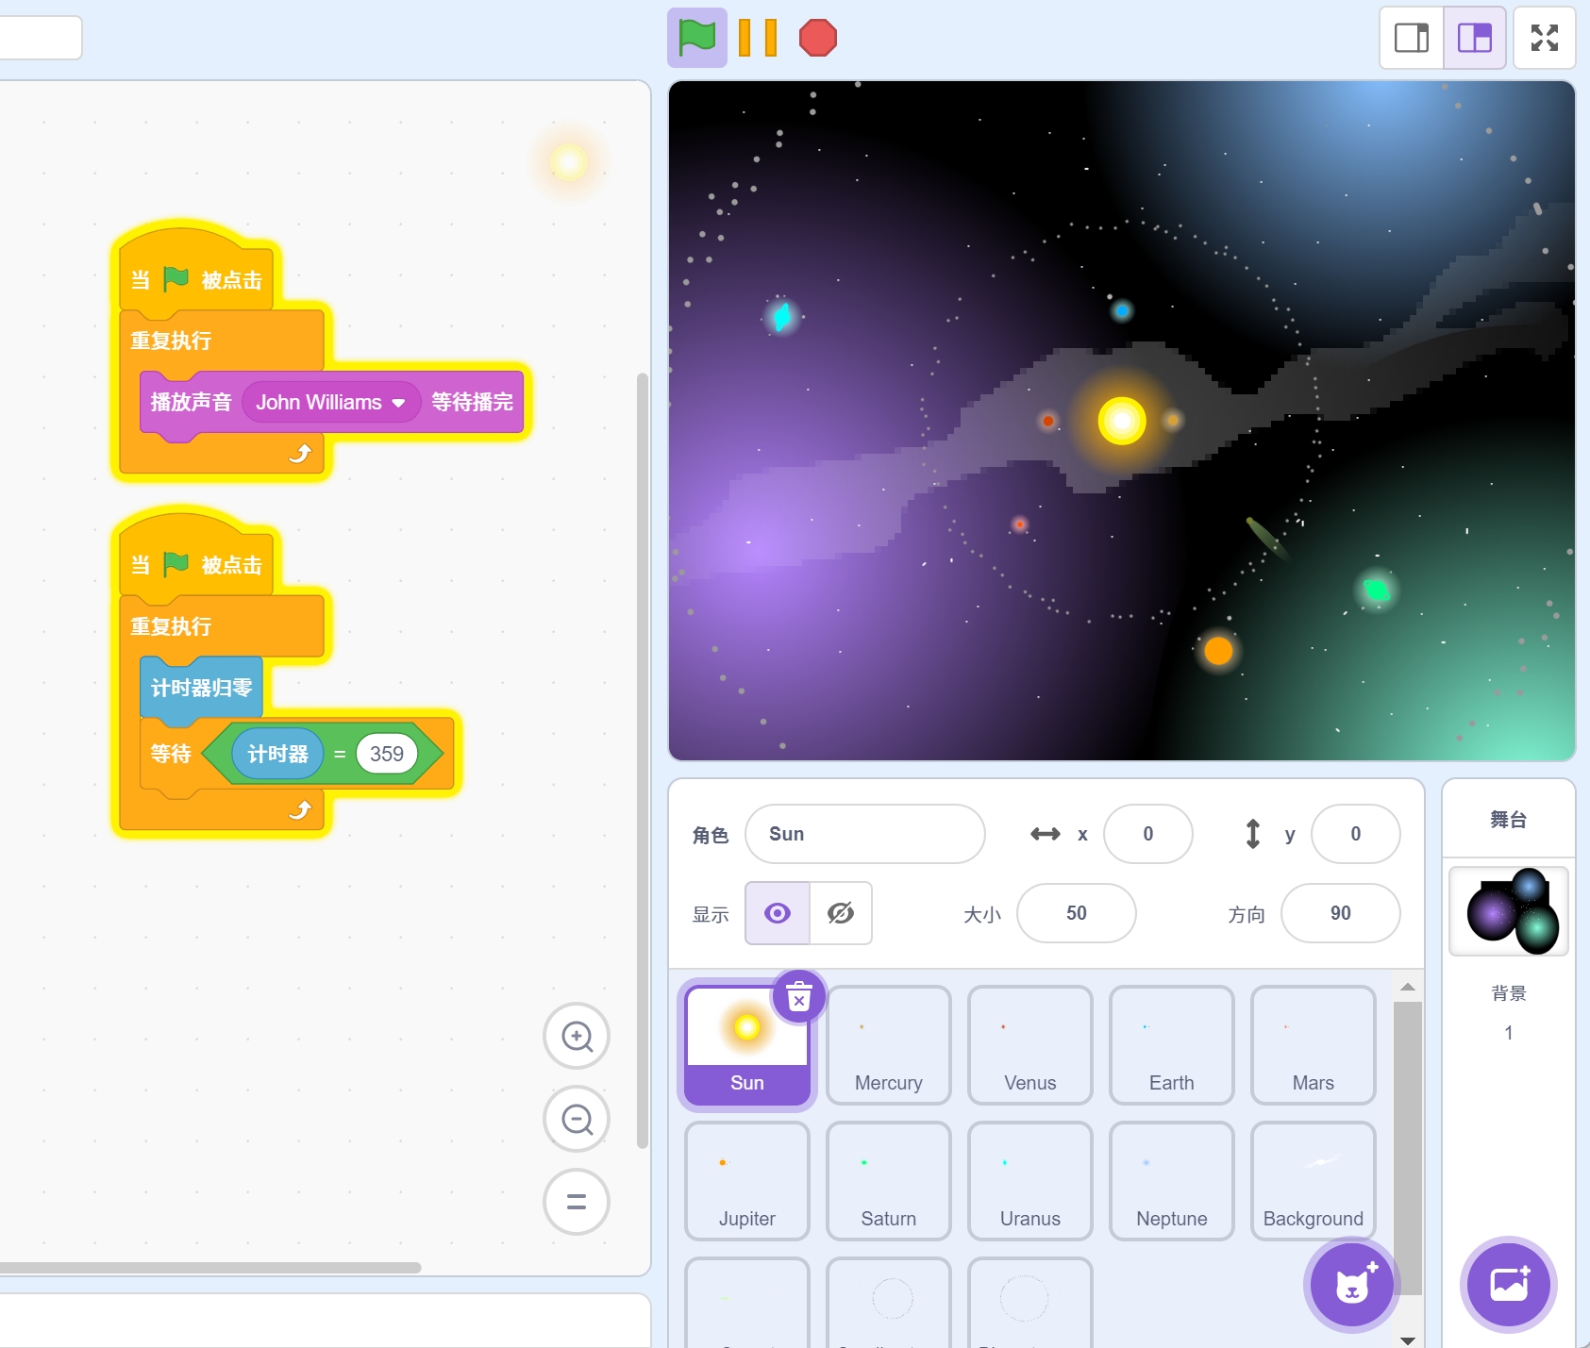Screen dimensions: 1590x1348
Task: Open the choose a sprite menu
Action: pyautogui.click(x=1352, y=1285)
